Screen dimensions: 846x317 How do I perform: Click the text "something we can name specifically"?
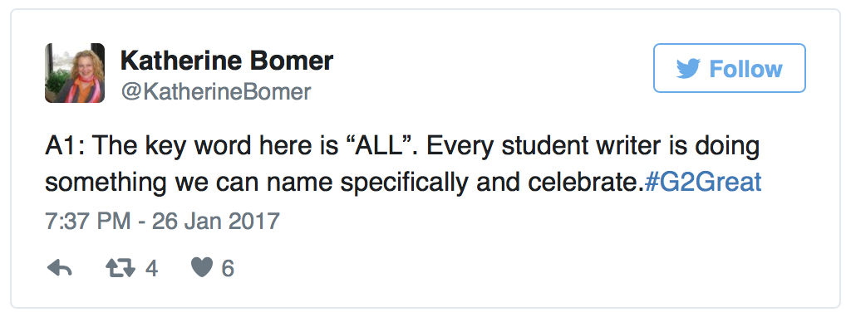[x=257, y=183]
